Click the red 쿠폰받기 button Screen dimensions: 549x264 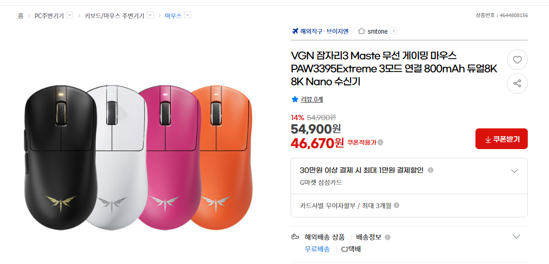pos(501,139)
